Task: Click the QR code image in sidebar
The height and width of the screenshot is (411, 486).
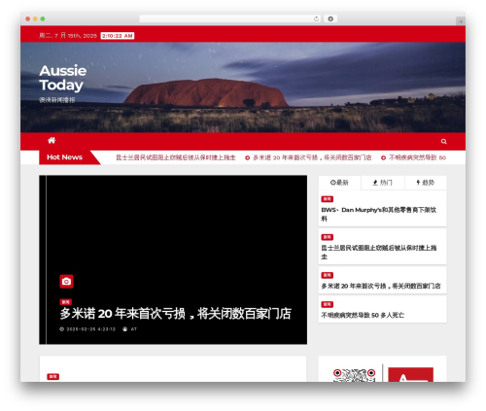Action: pos(354,375)
